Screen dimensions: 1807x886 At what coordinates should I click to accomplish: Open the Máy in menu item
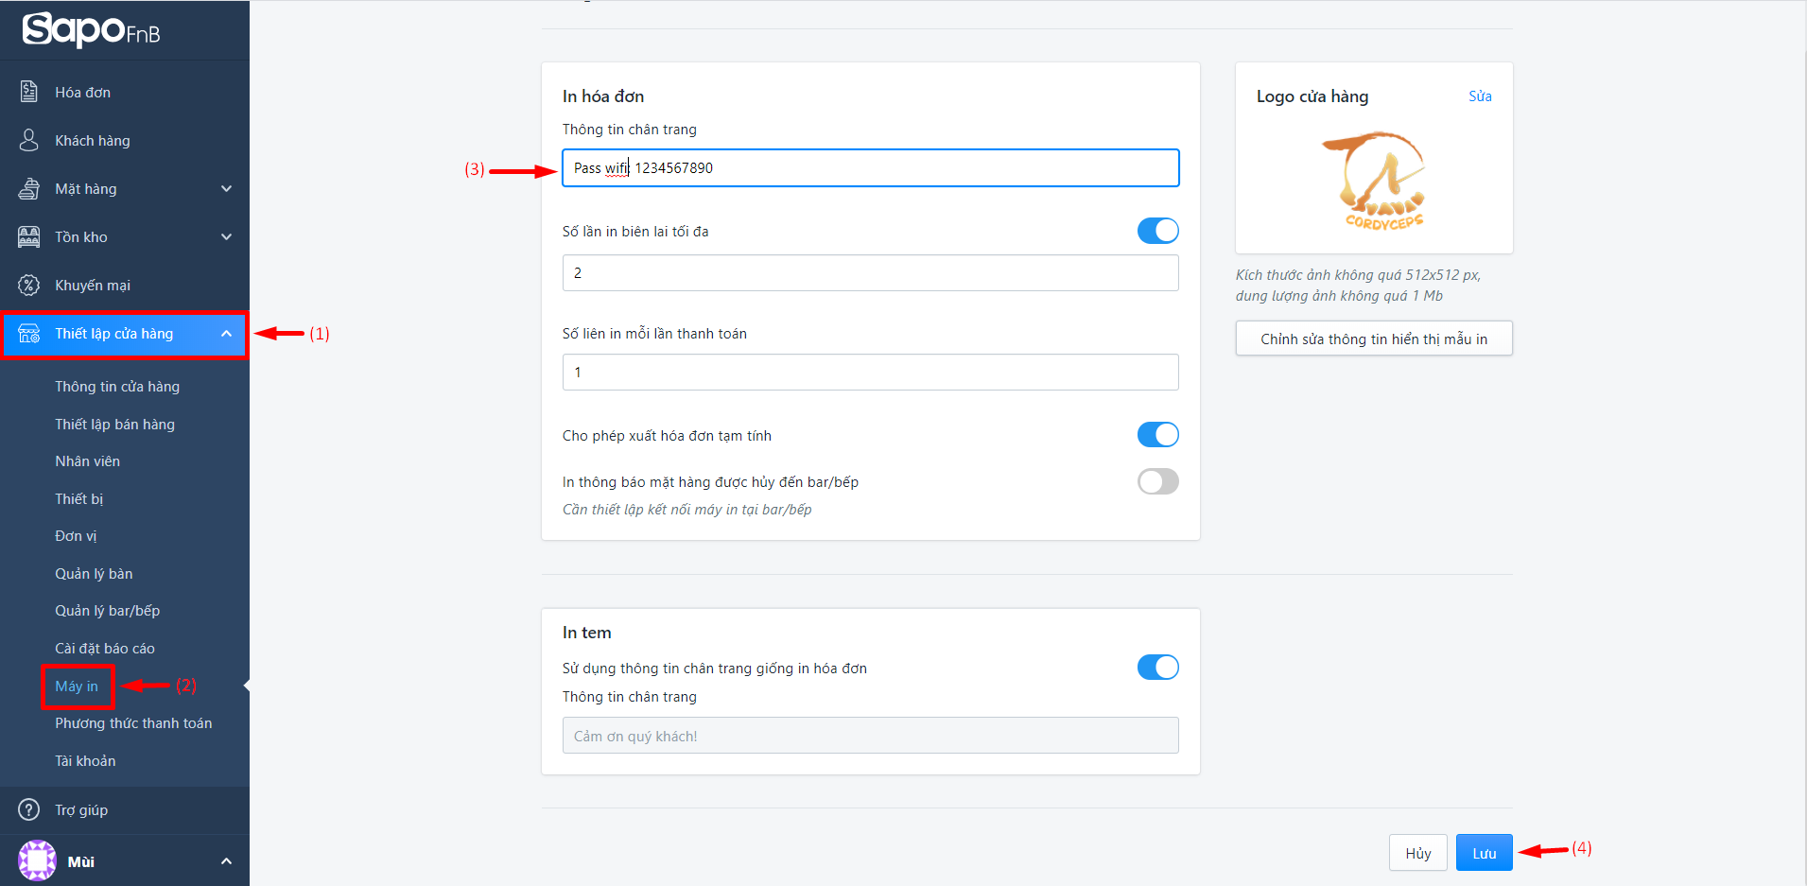click(77, 686)
